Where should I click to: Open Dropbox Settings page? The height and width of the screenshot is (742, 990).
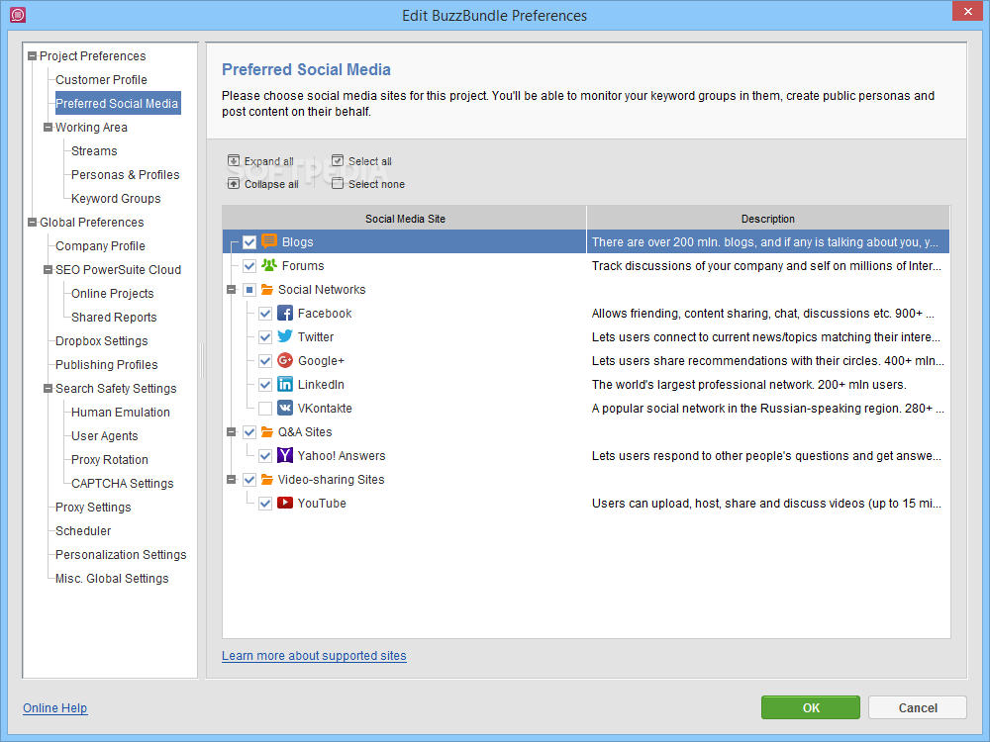[101, 340]
